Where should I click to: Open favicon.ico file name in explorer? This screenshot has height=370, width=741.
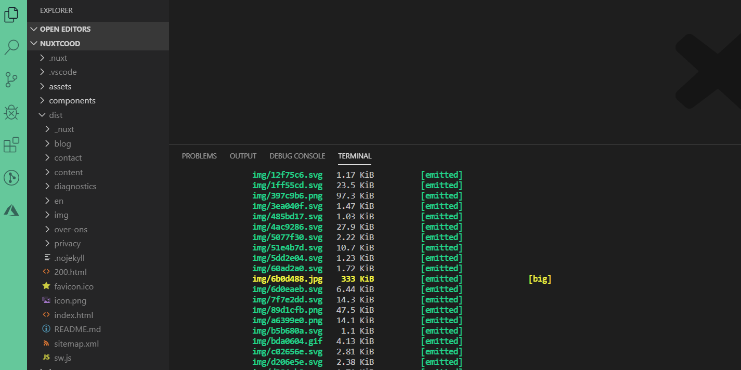[74, 286]
